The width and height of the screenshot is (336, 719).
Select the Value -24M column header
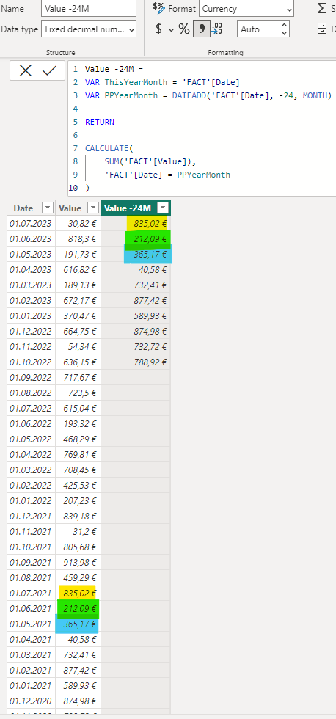tap(128, 208)
